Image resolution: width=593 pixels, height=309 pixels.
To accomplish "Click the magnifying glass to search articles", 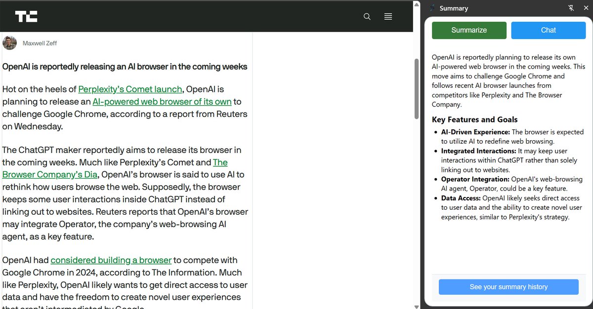I will 367,16.
